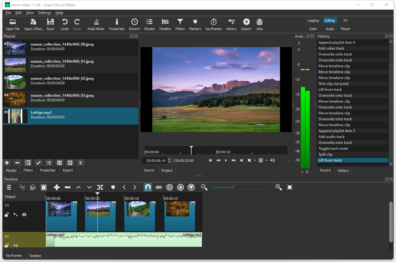Open the player zoom dropdown arrow
Screen dimensions: 396x262
tap(255, 161)
